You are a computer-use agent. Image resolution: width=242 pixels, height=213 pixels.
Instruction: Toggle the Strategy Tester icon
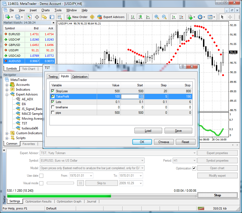click(59, 17)
